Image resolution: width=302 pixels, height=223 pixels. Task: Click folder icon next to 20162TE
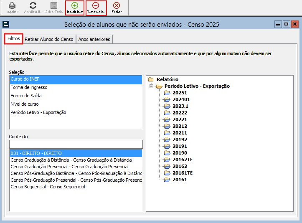click(167, 160)
